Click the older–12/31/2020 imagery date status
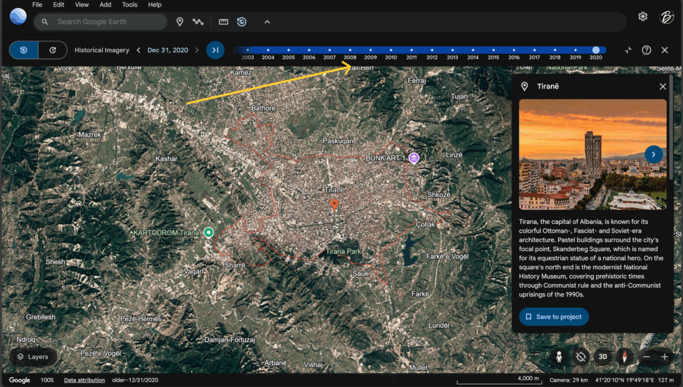This screenshot has width=683, height=387. 135,380
